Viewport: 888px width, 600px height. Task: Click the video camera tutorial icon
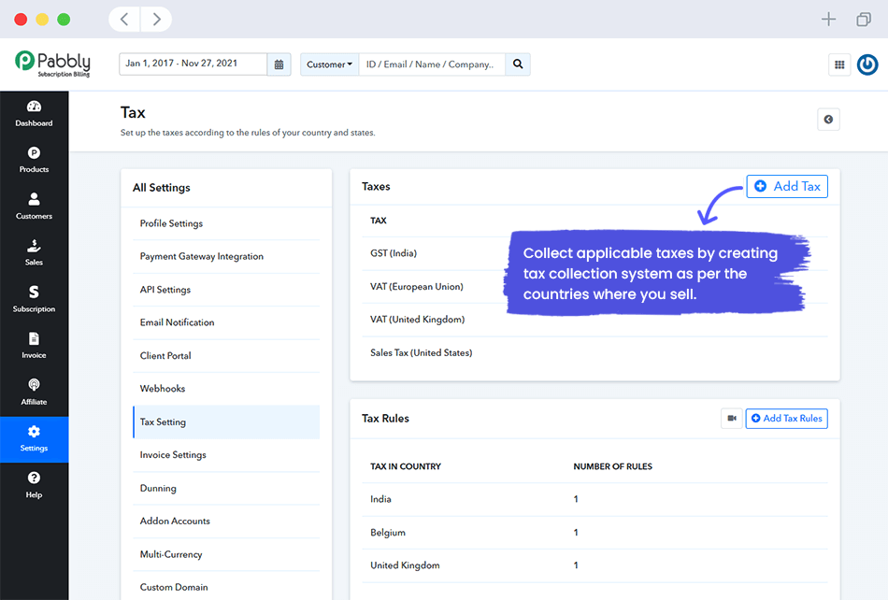[x=731, y=419]
